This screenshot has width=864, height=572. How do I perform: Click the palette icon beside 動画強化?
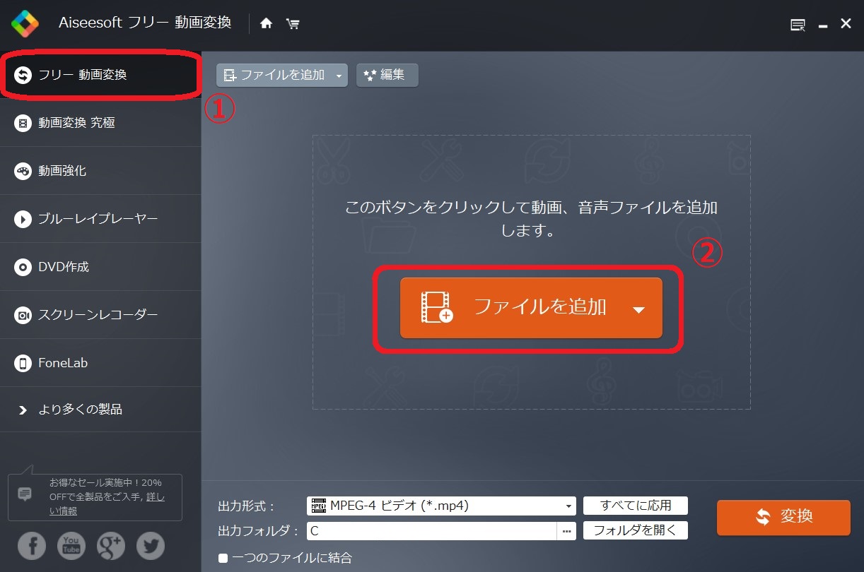point(23,172)
